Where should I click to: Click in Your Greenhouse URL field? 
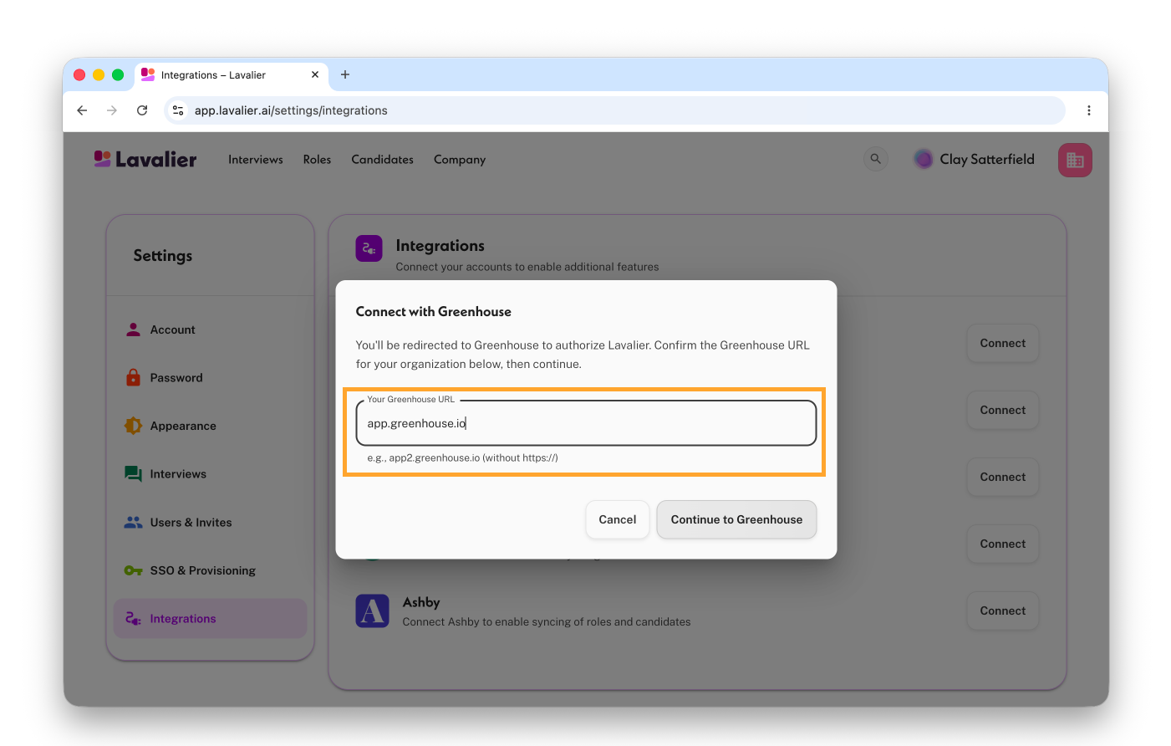coord(586,423)
